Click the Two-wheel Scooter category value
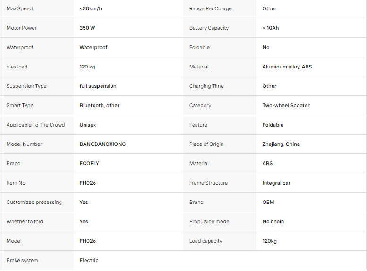 [286, 106]
